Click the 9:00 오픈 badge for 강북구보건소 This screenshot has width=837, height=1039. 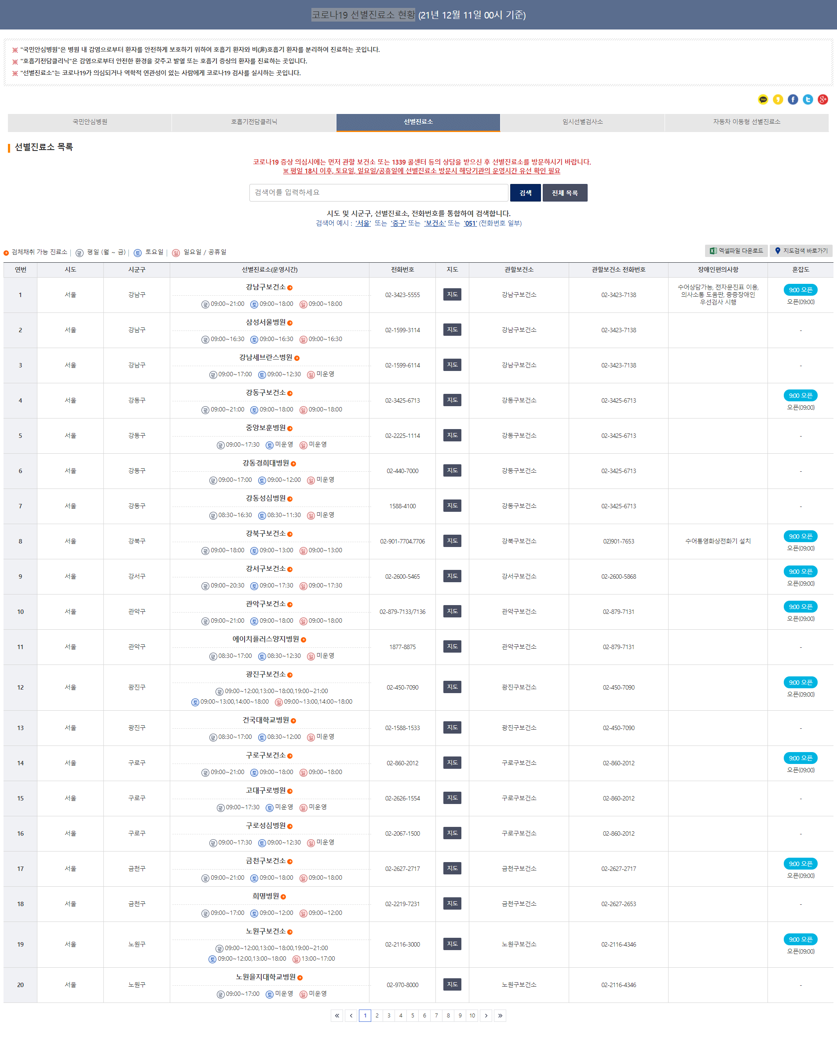(800, 536)
